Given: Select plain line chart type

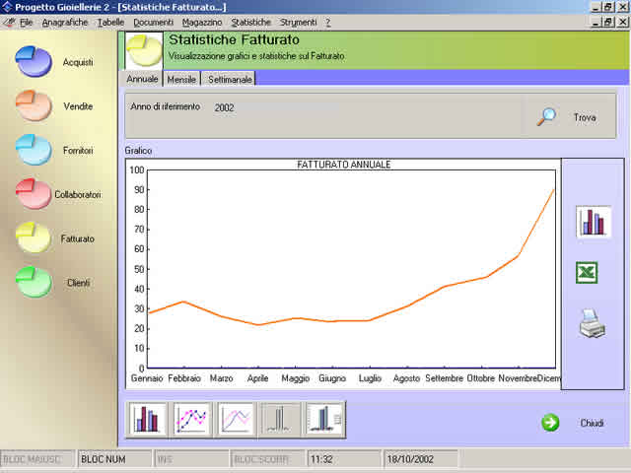Looking at the screenshot, I should pos(237,420).
